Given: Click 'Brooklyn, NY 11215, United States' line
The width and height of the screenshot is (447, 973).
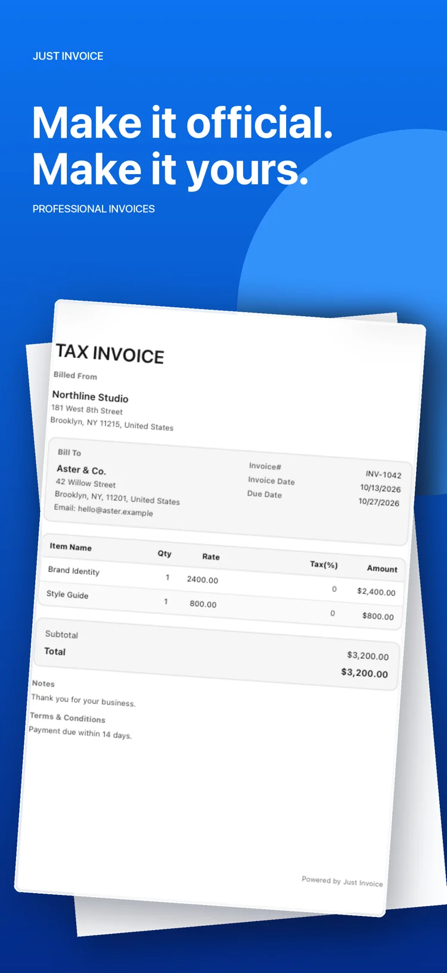Looking at the screenshot, I should coord(112,424).
